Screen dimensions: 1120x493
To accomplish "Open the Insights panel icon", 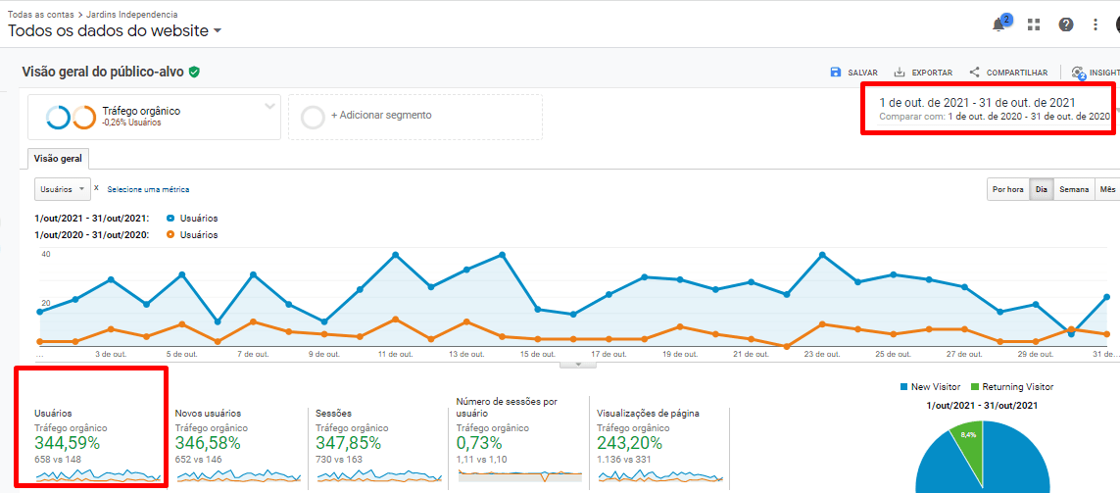I will pyautogui.click(x=1079, y=73).
